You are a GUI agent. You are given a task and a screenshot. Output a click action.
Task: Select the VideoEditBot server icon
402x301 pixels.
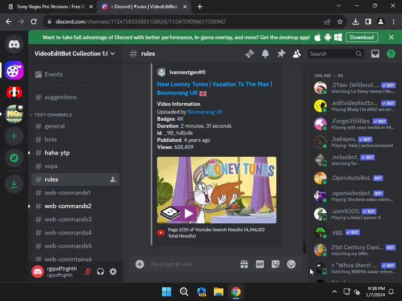(x=14, y=71)
